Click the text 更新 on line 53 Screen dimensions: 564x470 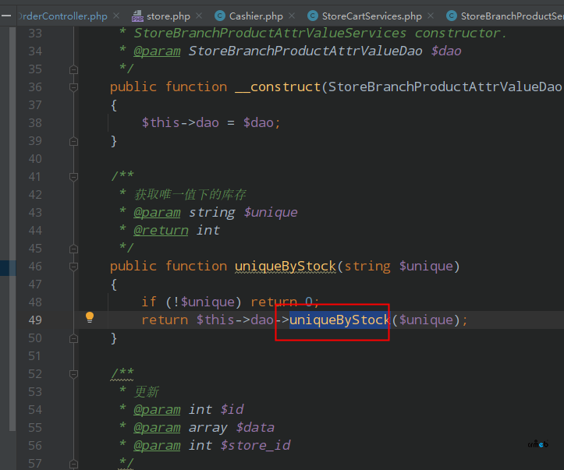147,391
